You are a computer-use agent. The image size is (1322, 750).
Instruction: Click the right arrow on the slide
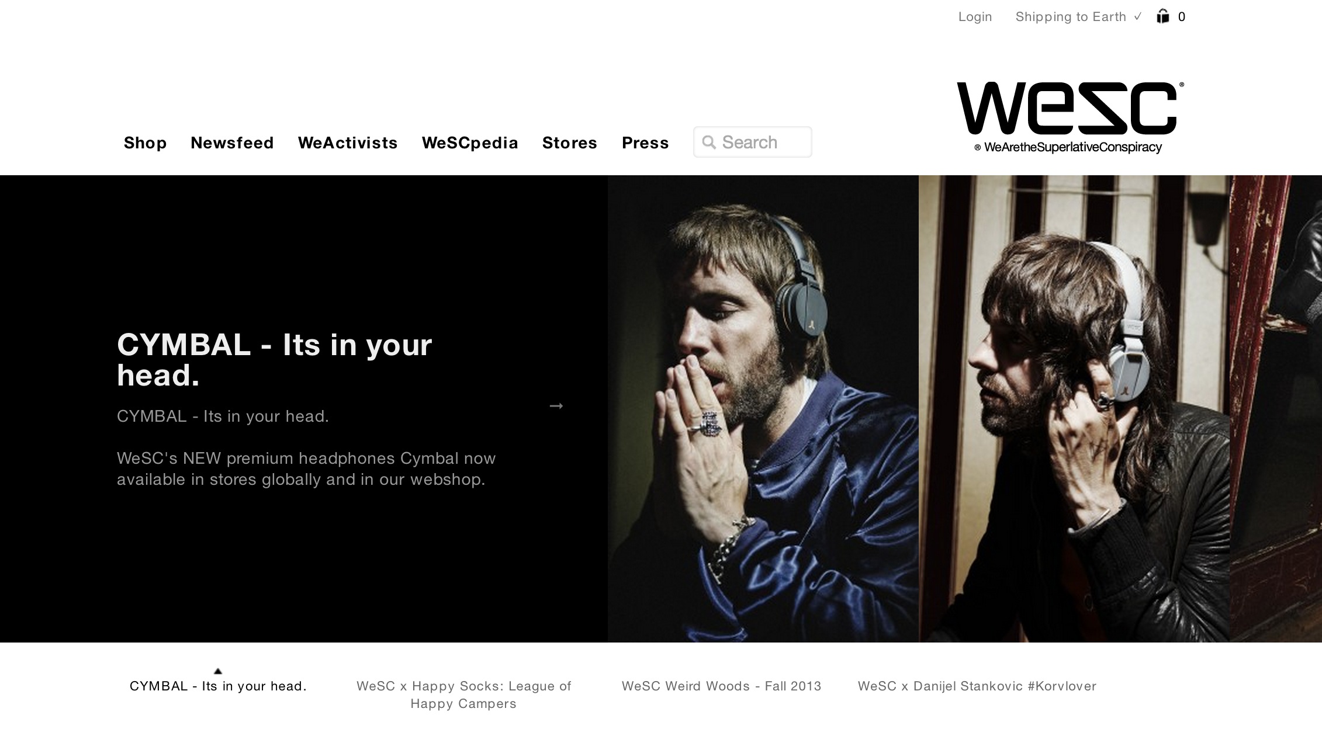(556, 406)
